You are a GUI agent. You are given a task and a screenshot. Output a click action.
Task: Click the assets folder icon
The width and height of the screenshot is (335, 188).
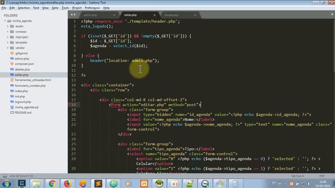(12, 26)
